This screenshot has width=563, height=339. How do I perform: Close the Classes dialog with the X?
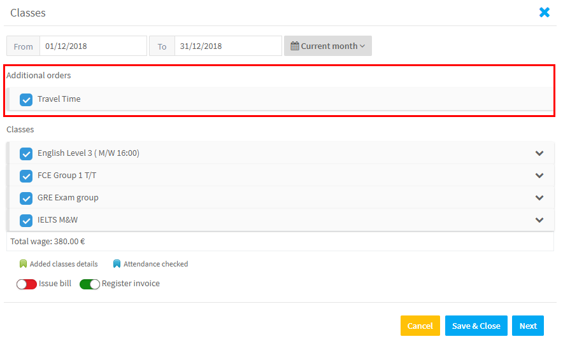545,13
